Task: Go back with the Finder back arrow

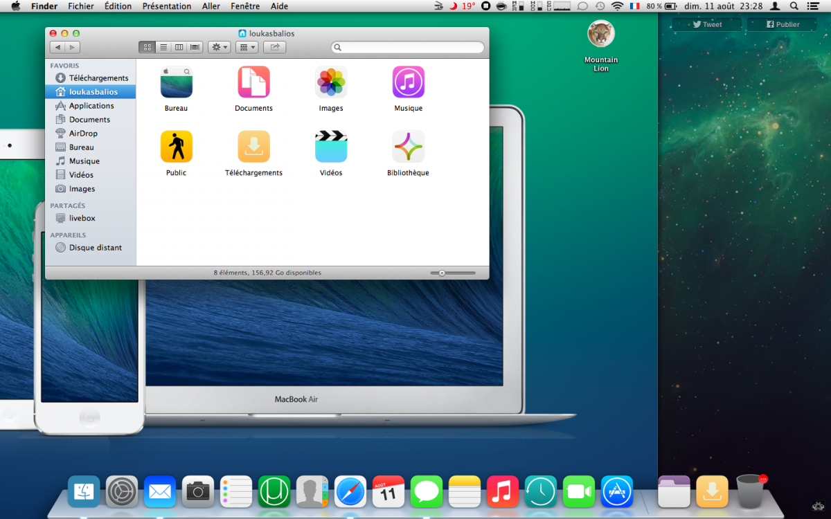Action: point(57,47)
